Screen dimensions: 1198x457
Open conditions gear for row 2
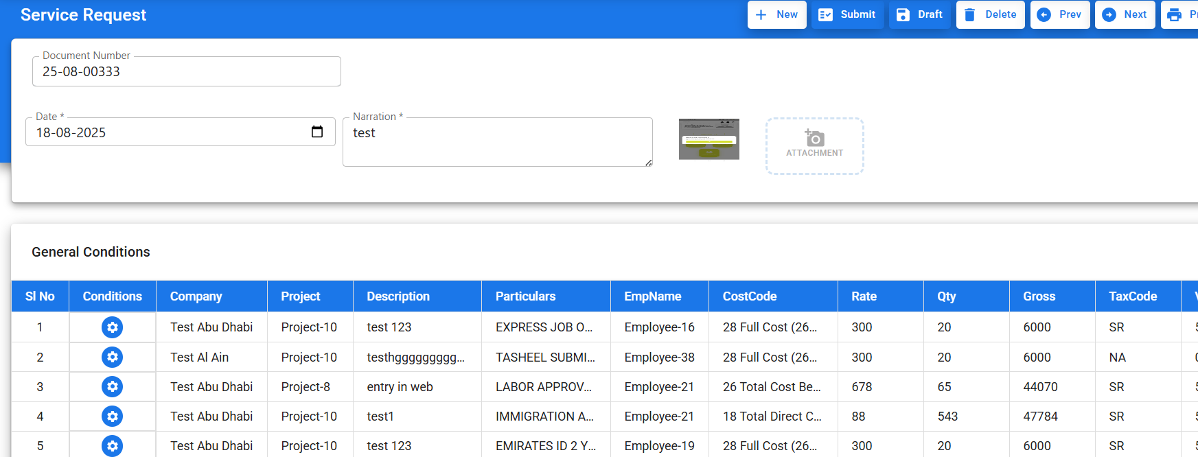[x=112, y=357]
